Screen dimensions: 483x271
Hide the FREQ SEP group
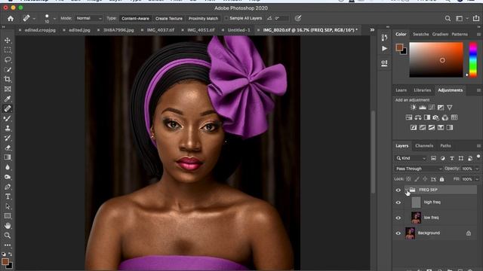pyautogui.click(x=398, y=190)
